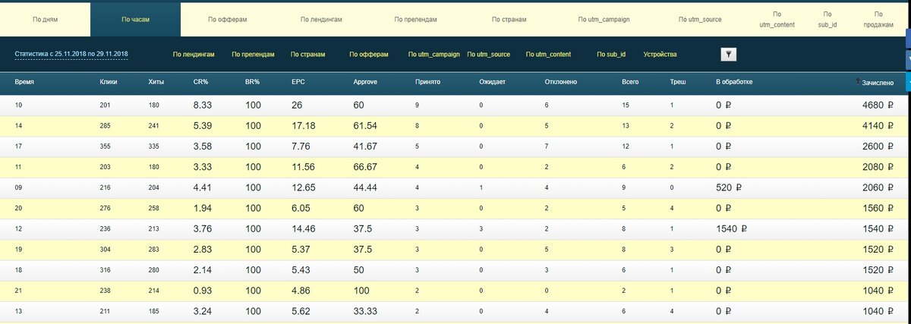Screen dimensions: 911x324
Task: Group by По utm_source in dark bar
Action: [489, 55]
